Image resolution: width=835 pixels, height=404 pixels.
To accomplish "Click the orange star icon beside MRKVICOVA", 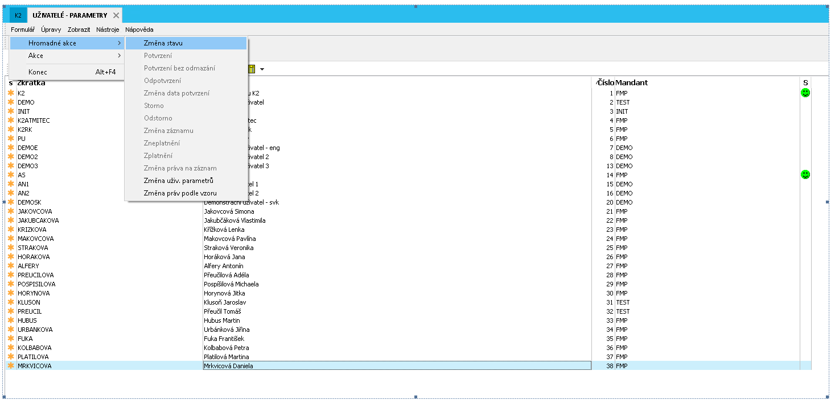I will tap(11, 366).
